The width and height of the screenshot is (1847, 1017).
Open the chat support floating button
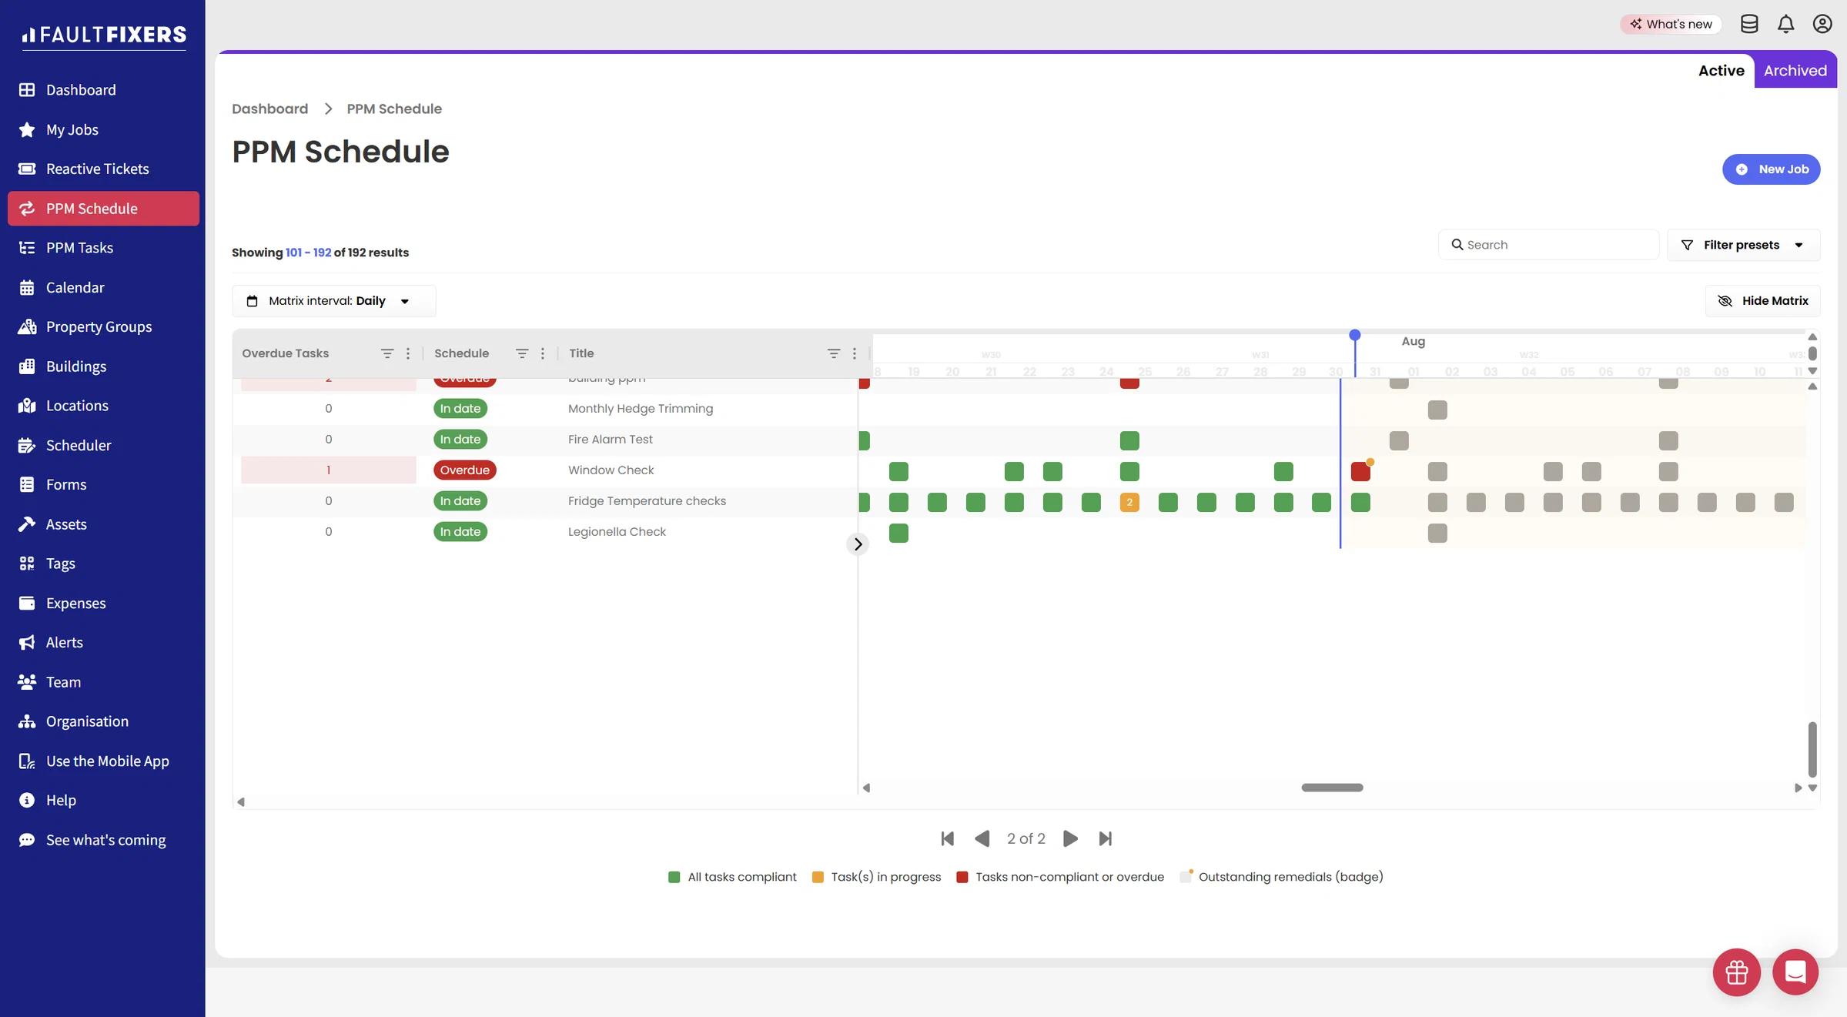click(1795, 972)
